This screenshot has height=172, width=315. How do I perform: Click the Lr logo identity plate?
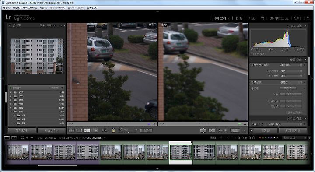click(x=8, y=17)
